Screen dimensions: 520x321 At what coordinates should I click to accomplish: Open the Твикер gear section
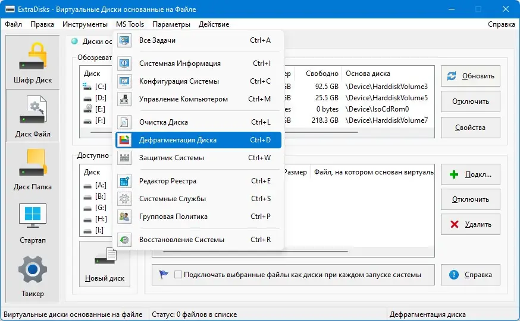click(33, 276)
